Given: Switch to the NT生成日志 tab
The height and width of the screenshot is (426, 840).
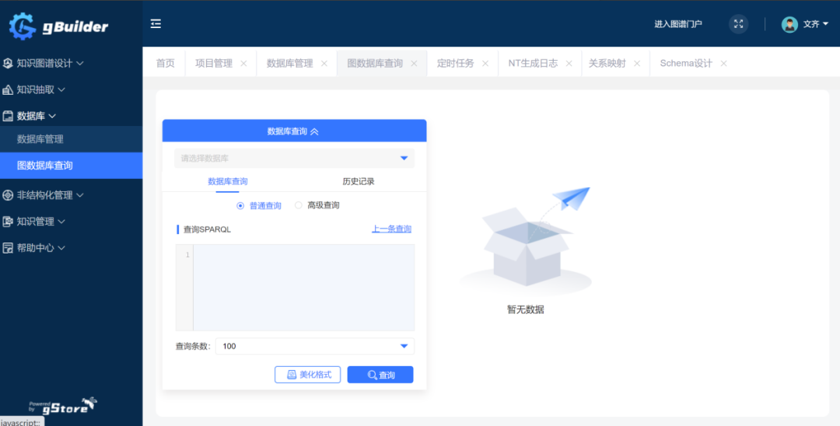Looking at the screenshot, I should [533, 63].
